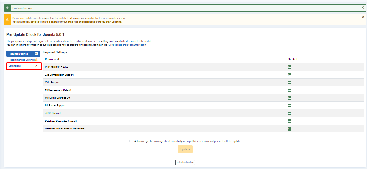Open the pre-update check documentation link
367x169 pixels.
coord(128,45)
